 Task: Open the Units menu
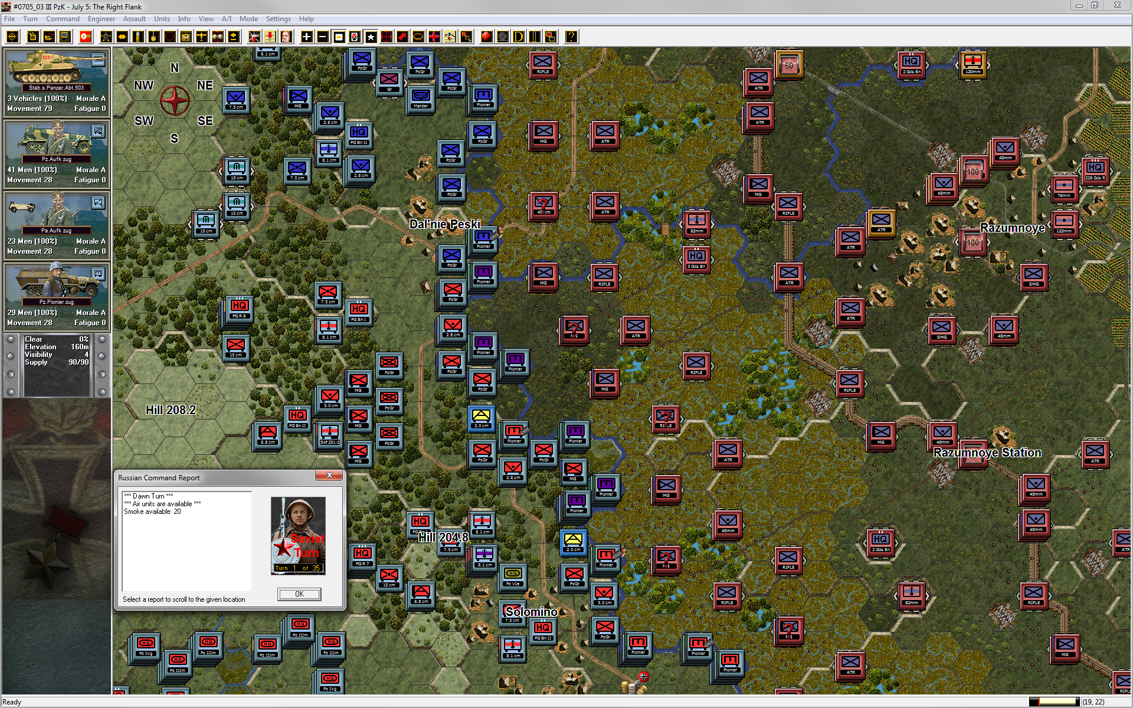[162, 19]
